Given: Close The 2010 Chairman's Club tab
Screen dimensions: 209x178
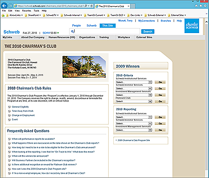Looking at the screenshot, I should (128, 6).
